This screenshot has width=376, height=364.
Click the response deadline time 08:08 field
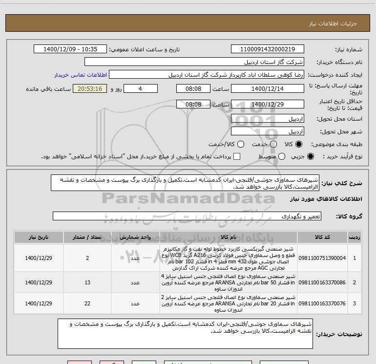[x=193, y=89]
